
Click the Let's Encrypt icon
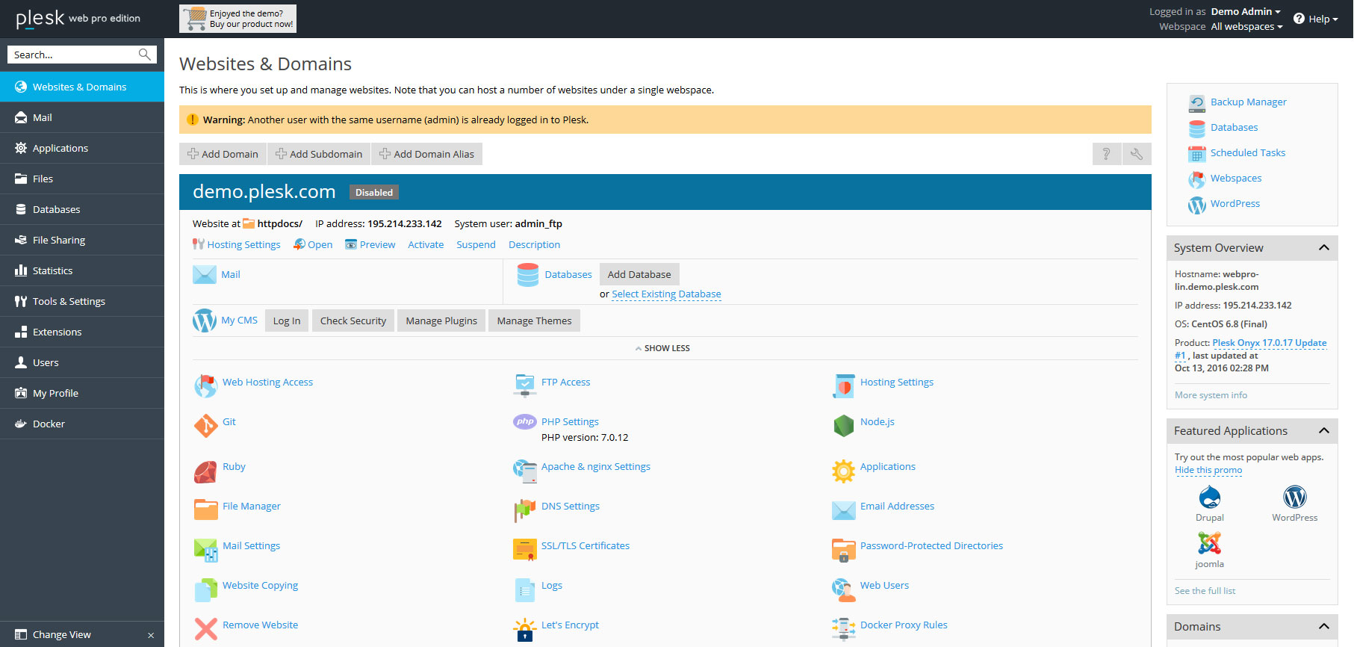point(525,629)
